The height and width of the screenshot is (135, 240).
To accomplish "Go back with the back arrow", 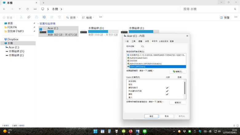I will pos(4,9).
